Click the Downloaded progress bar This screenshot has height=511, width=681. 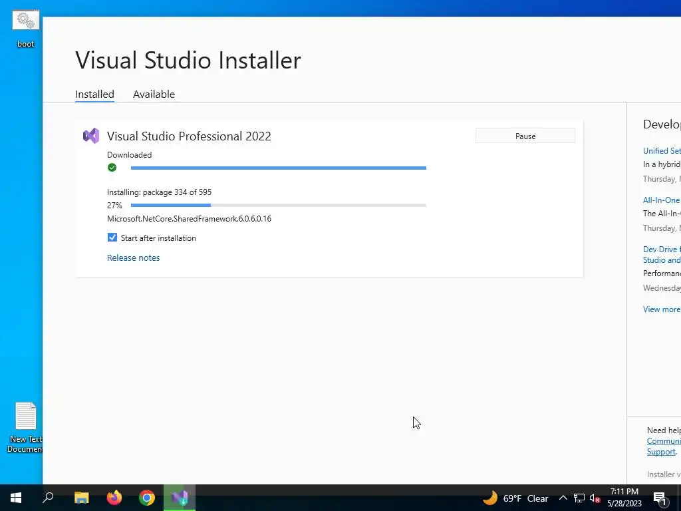point(279,168)
